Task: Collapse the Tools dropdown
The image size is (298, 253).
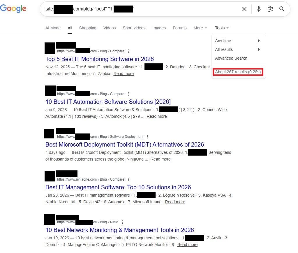Action: [222, 28]
